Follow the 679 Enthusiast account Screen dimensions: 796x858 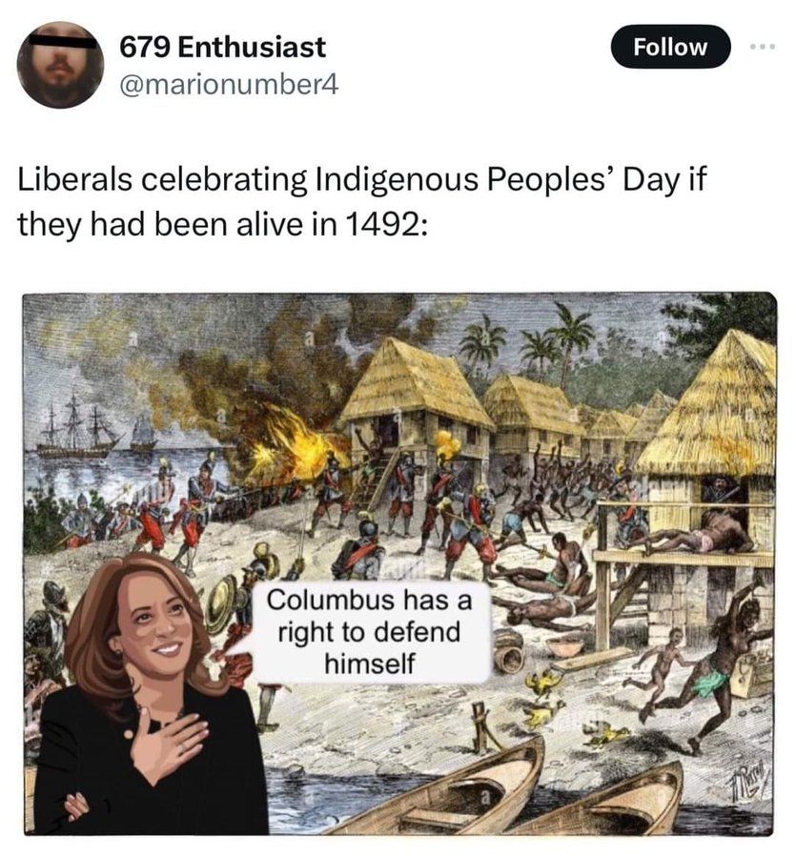coord(670,47)
